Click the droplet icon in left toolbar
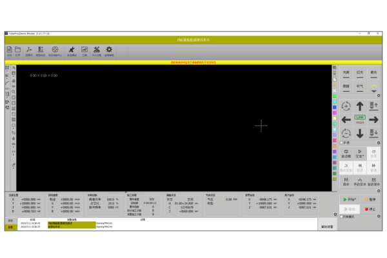This screenshot has width=387, height=258. pyautogui.click(x=14, y=138)
